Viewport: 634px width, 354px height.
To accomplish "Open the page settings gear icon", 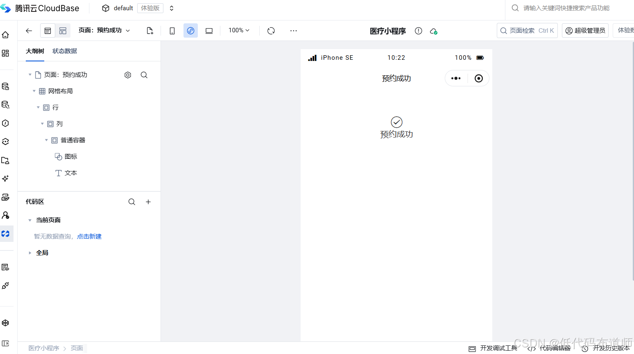I will pos(127,75).
